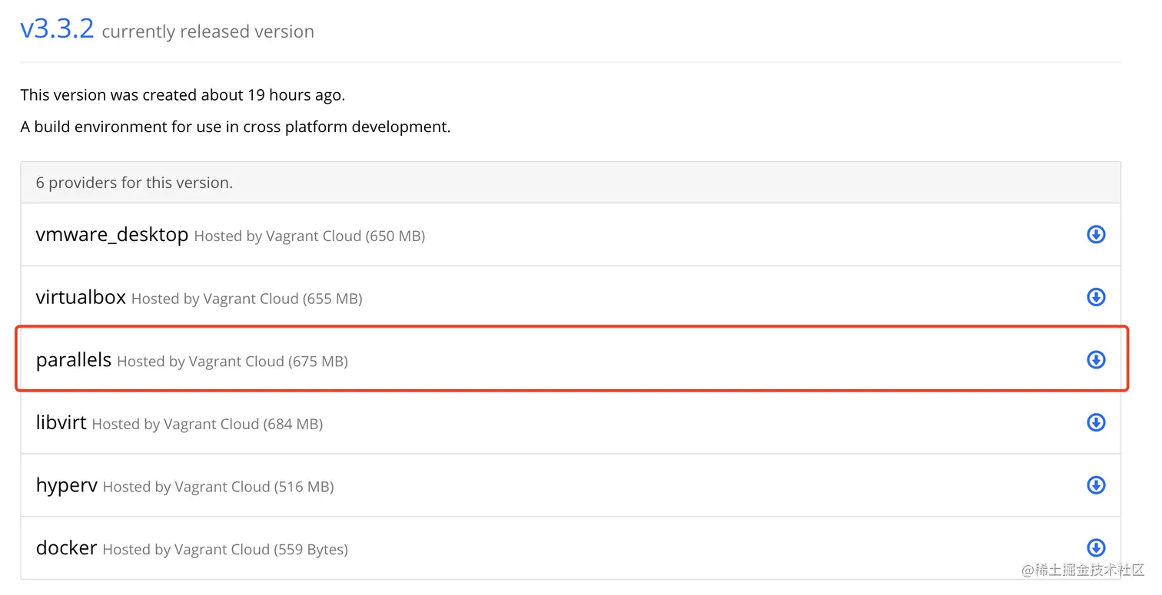Open the v3.3.2 version link
Screen dimensions: 1162x595
[x=57, y=28]
